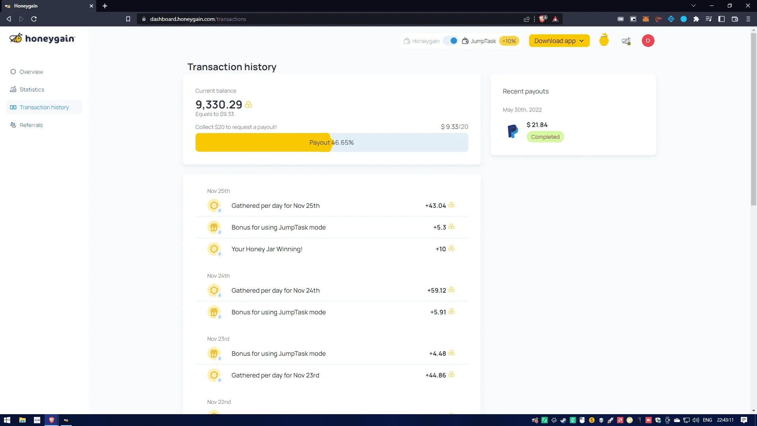This screenshot has width=757, height=426.
Task: Click the +10 Honey Jar winning amount
Action: tap(440, 249)
